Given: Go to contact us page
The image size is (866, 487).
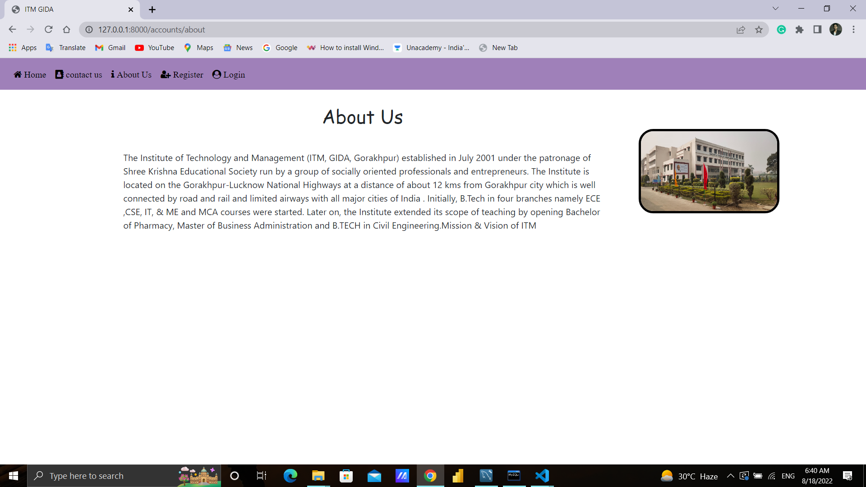Looking at the screenshot, I should [x=79, y=75].
